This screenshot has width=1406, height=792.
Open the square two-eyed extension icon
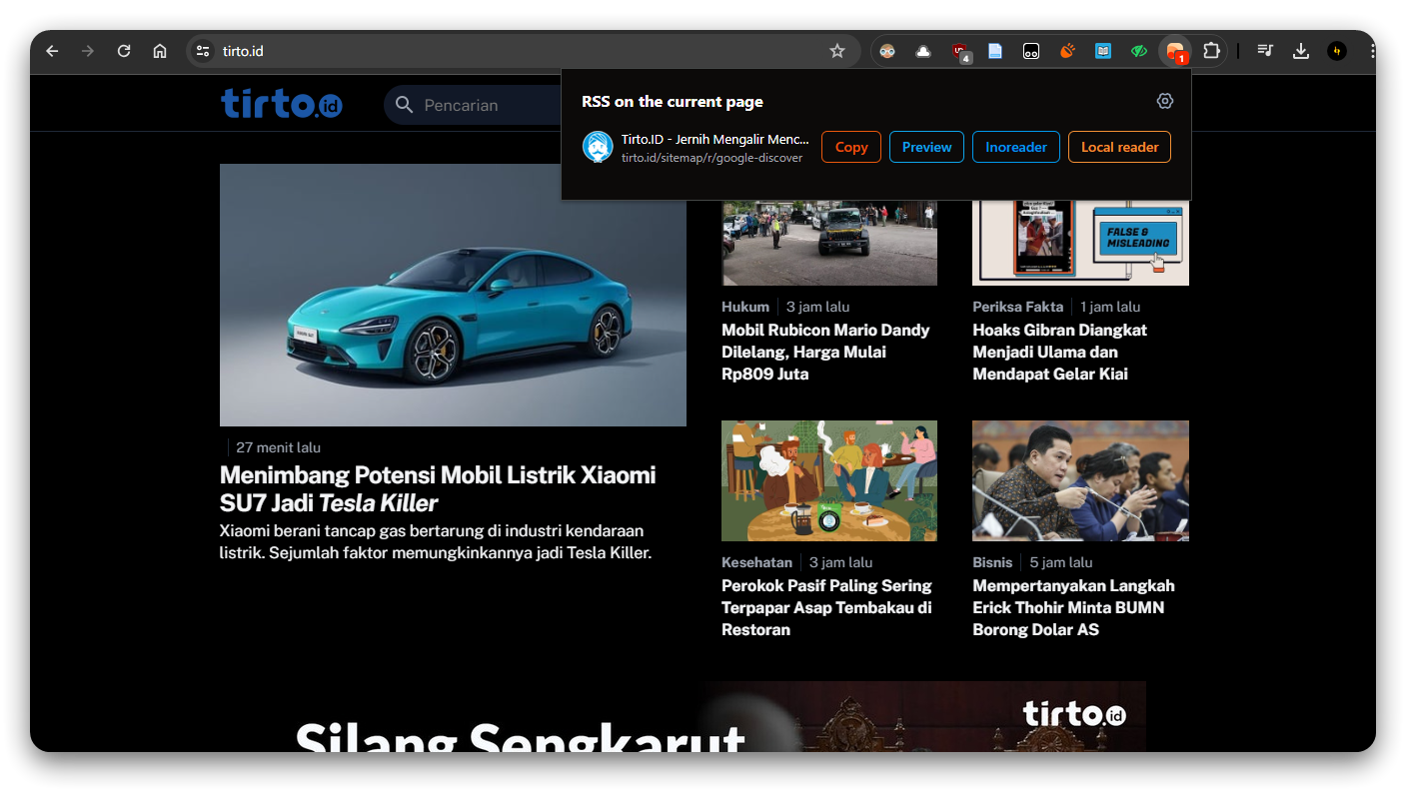(x=1031, y=51)
